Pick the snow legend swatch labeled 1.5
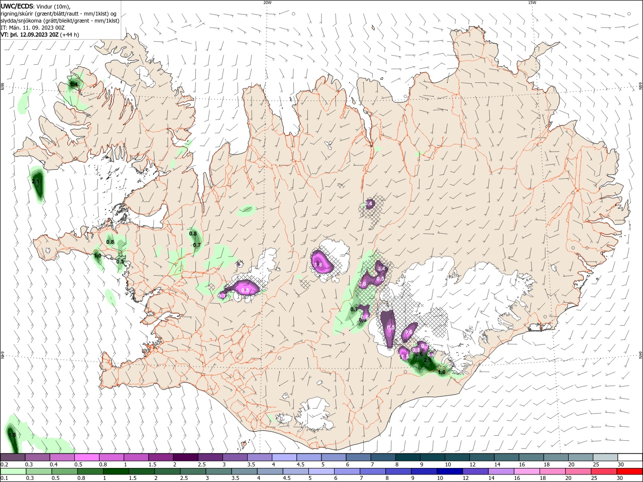Viewport: 643px width, 482px height. tap(161, 457)
